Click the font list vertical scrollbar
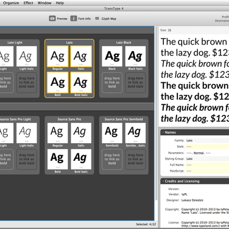 click(x=156, y=114)
